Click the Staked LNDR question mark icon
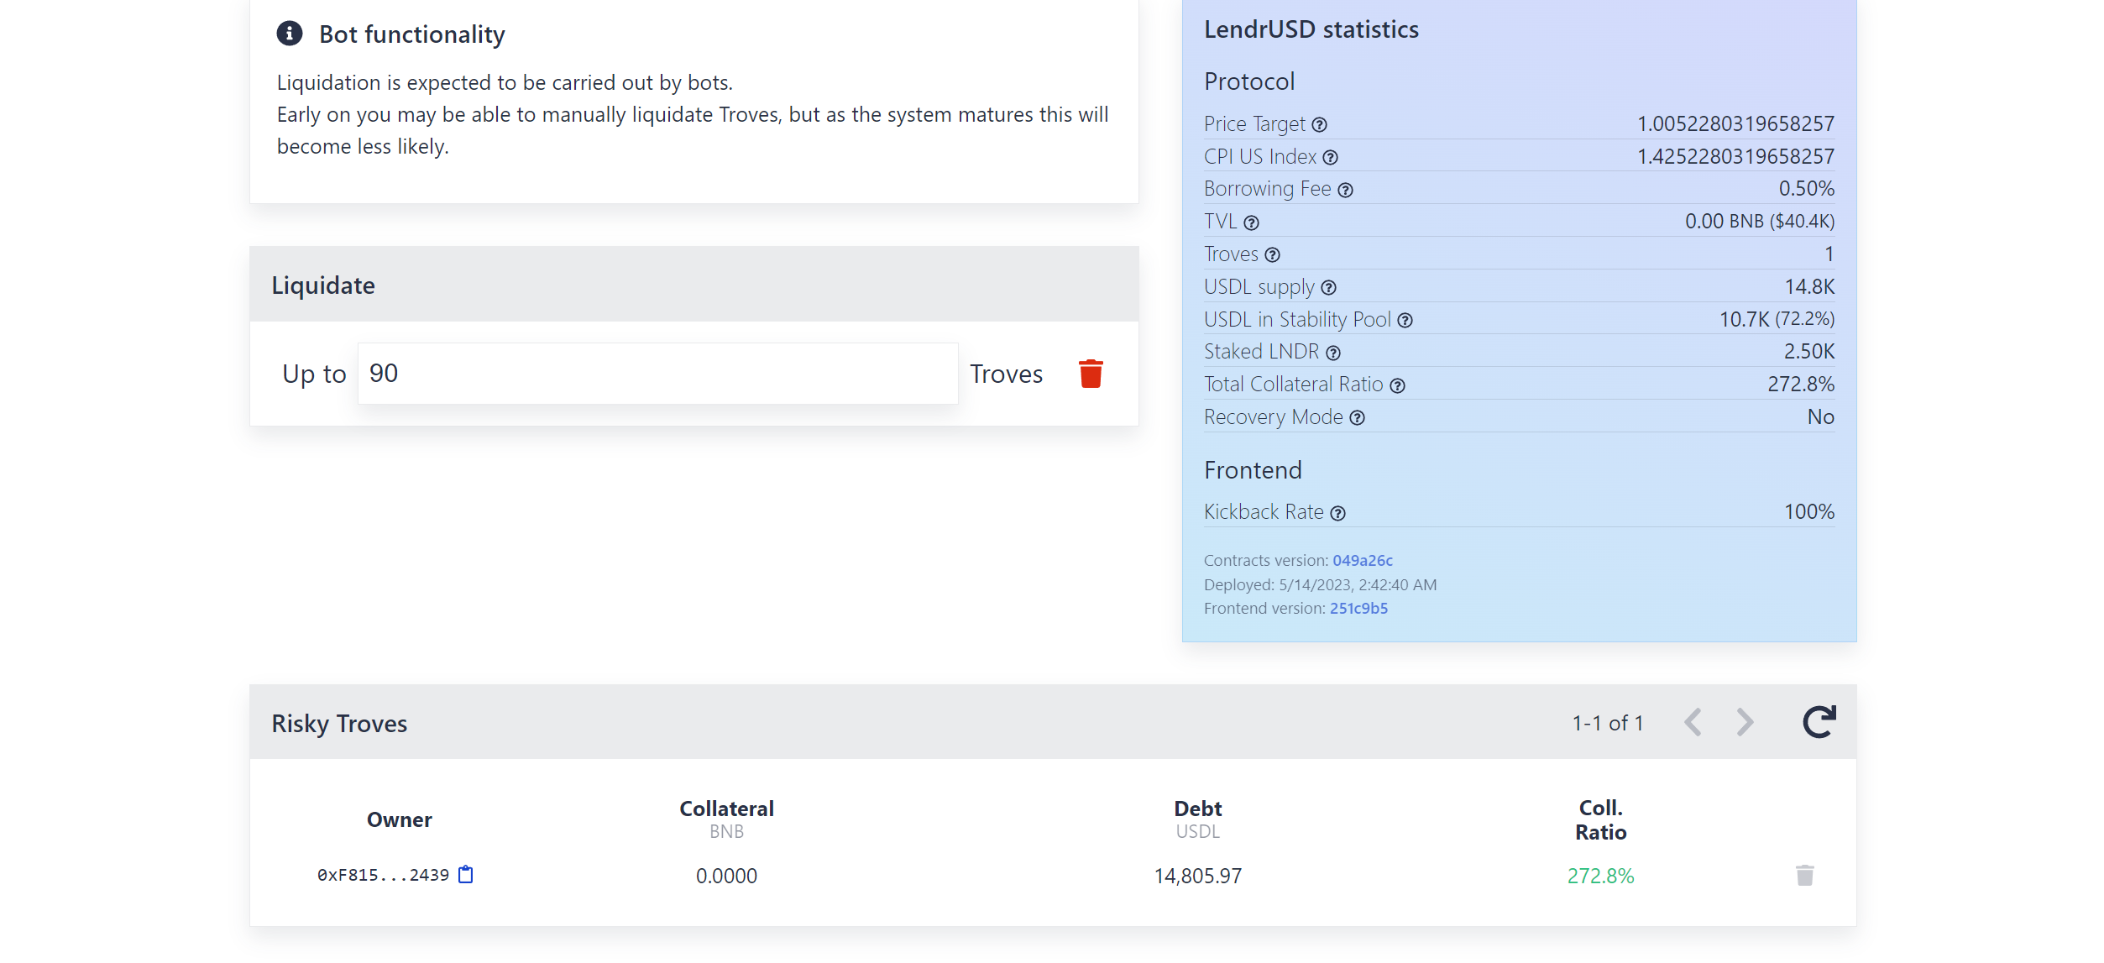 pyautogui.click(x=1333, y=353)
